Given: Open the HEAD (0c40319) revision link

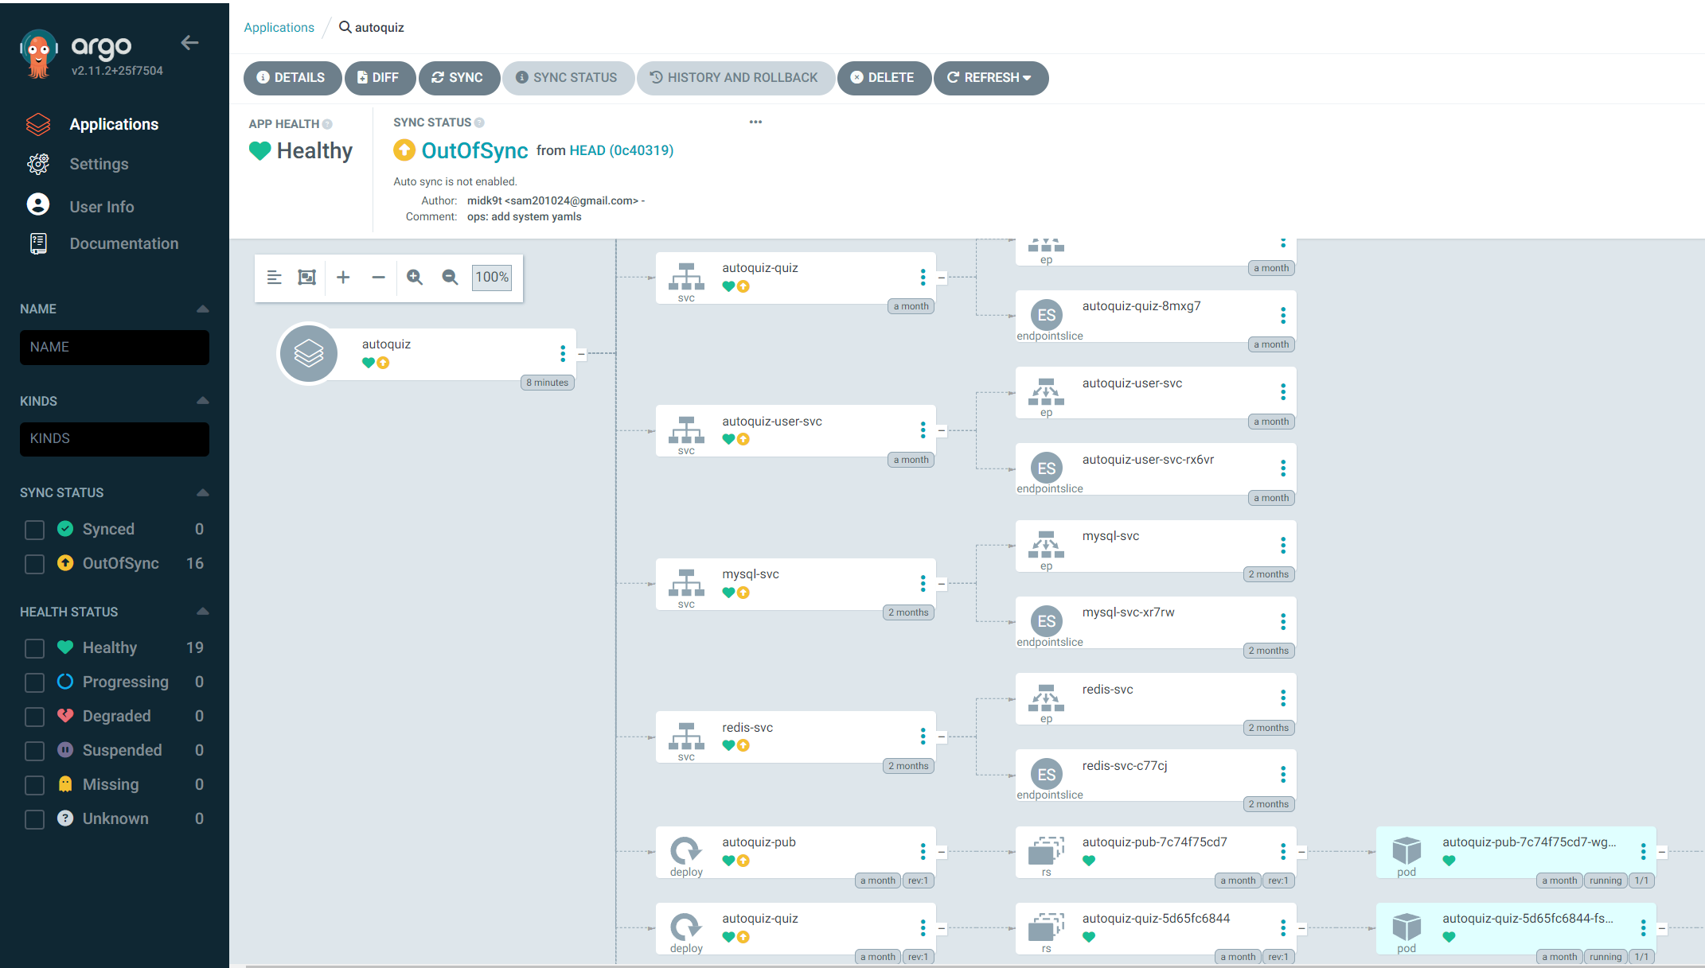Looking at the screenshot, I should [621, 150].
